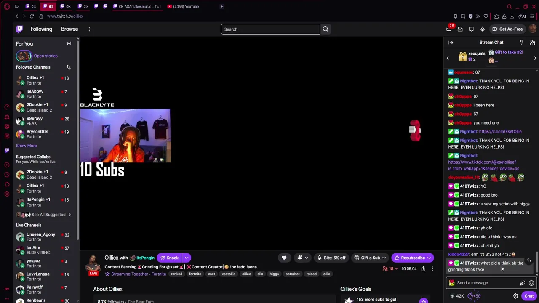Toggle follow heart button for Oilliex
Viewport: 539px width, 303px height.
pyautogui.click(x=284, y=258)
